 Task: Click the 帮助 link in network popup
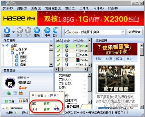[x=57, y=109]
